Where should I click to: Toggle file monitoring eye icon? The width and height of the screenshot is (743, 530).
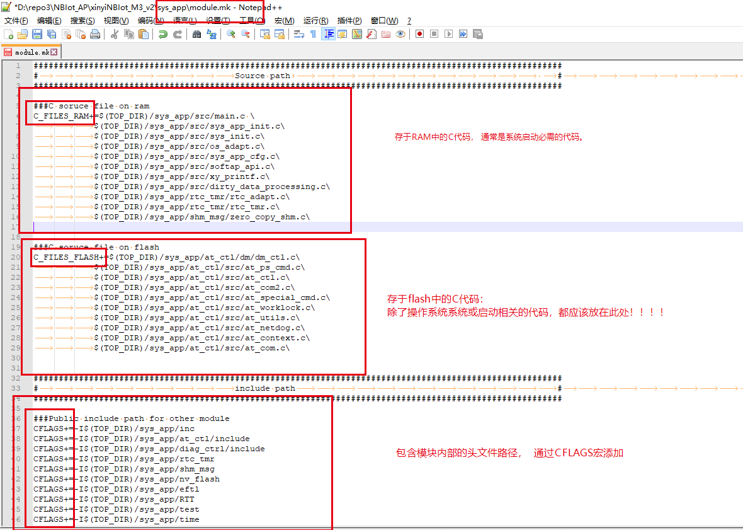click(x=400, y=34)
